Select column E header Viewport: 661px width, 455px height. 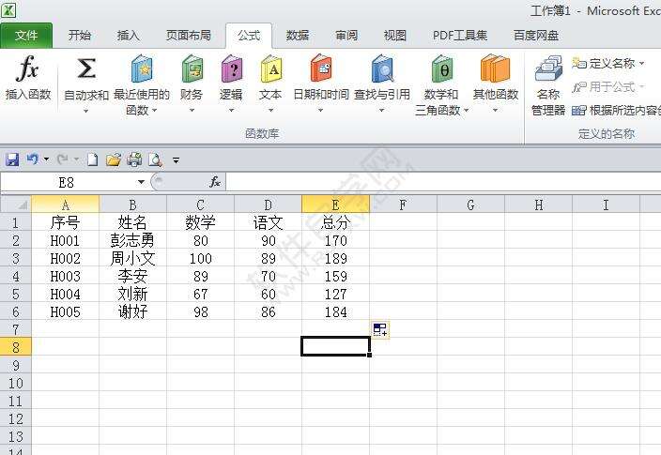pos(335,205)
